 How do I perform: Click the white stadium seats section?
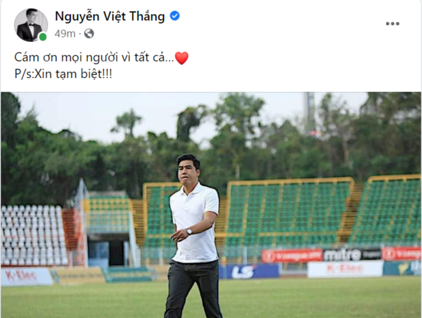pos(34,235)
